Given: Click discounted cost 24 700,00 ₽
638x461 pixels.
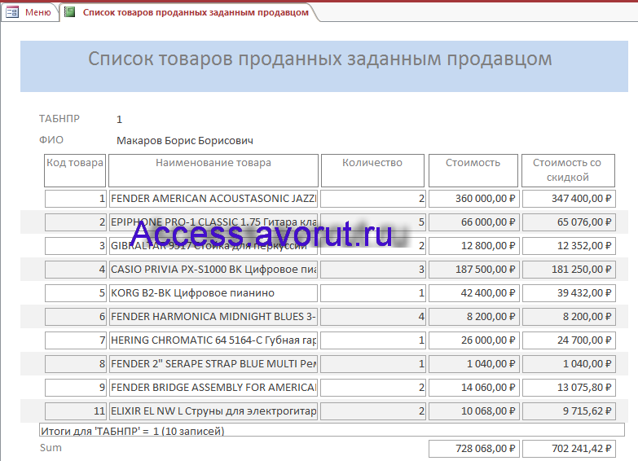Looking at the screenshot, I should coord(569,340).
